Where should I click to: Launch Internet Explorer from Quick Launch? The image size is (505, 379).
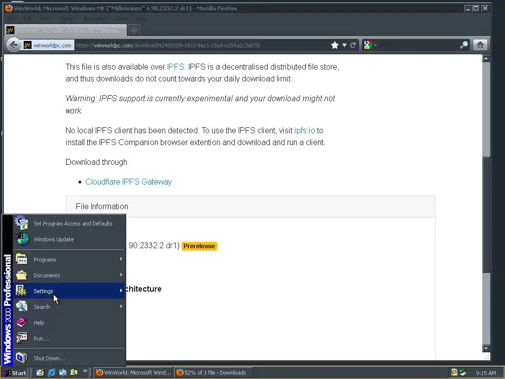51,373
